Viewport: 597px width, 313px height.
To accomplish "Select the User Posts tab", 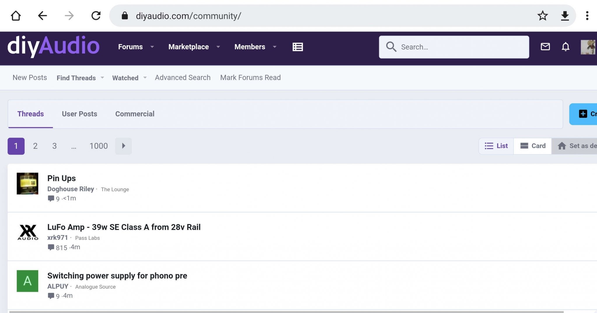I will point(80,114).
